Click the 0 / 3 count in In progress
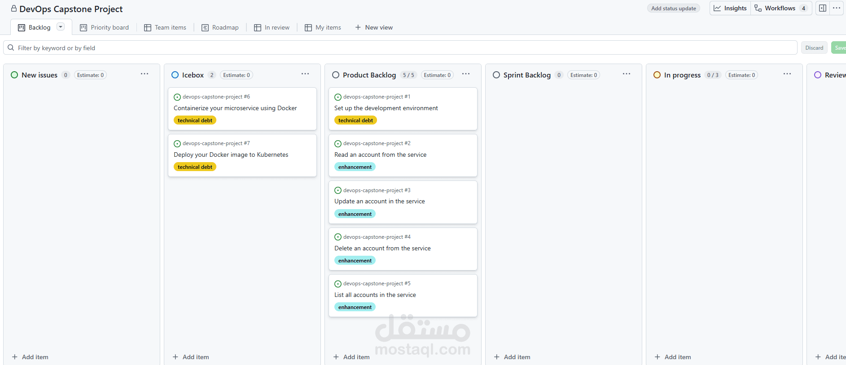 click(x=713, y=75)
